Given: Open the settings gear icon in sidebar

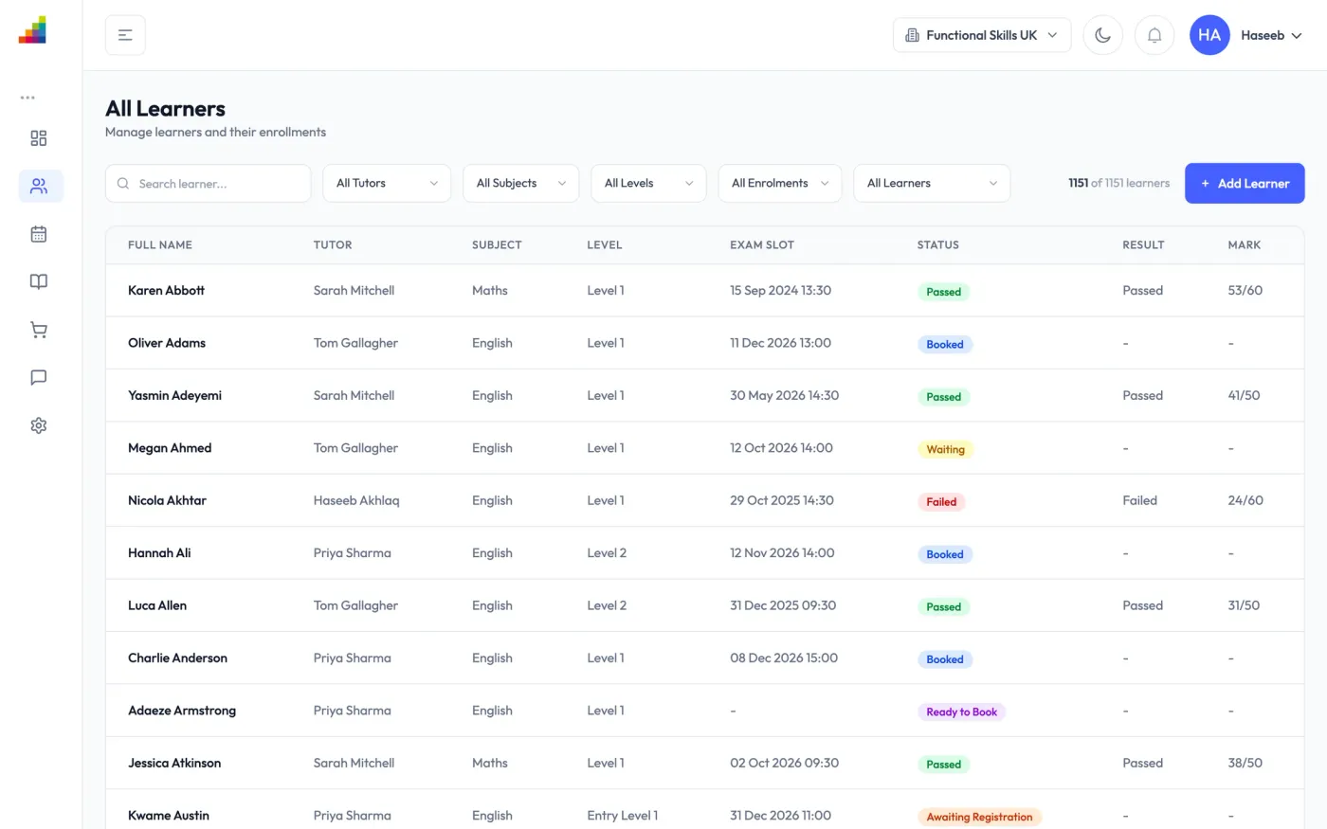Looking at the screenshot, I should 39,425.
